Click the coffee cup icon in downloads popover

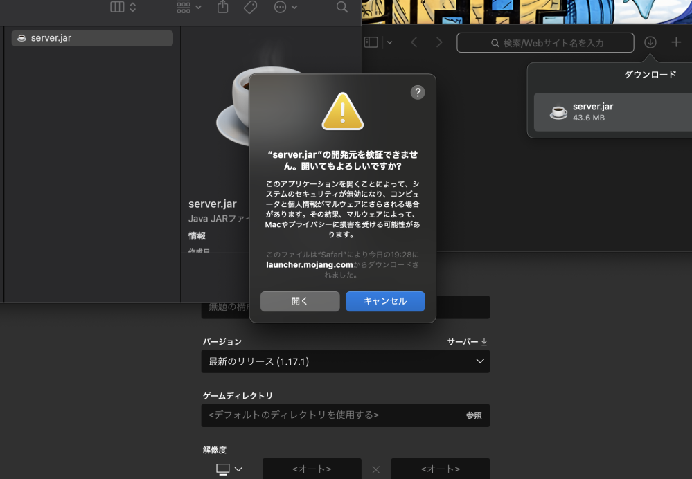click(x=558, y=112)
